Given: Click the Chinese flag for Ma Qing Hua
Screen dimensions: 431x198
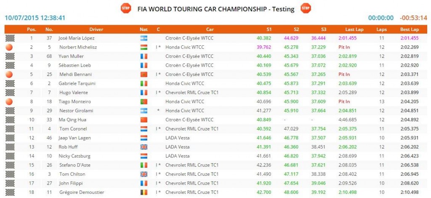Looking at the screenshot, I should [144, 120].
